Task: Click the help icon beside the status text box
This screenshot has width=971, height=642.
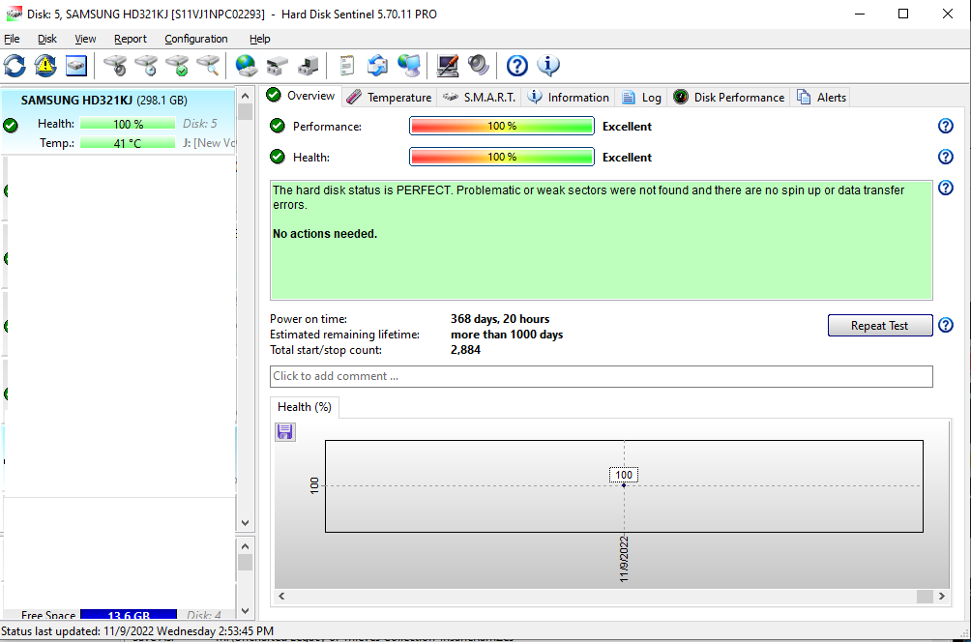Action: (946, 188)
